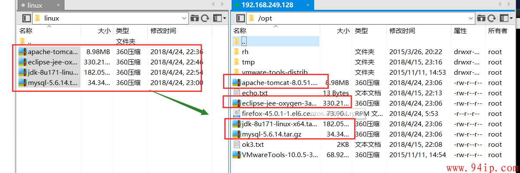The width and height of the screenshot is (520, 173).
Task: Click echo.txt file name
Action: click(255, 93)
